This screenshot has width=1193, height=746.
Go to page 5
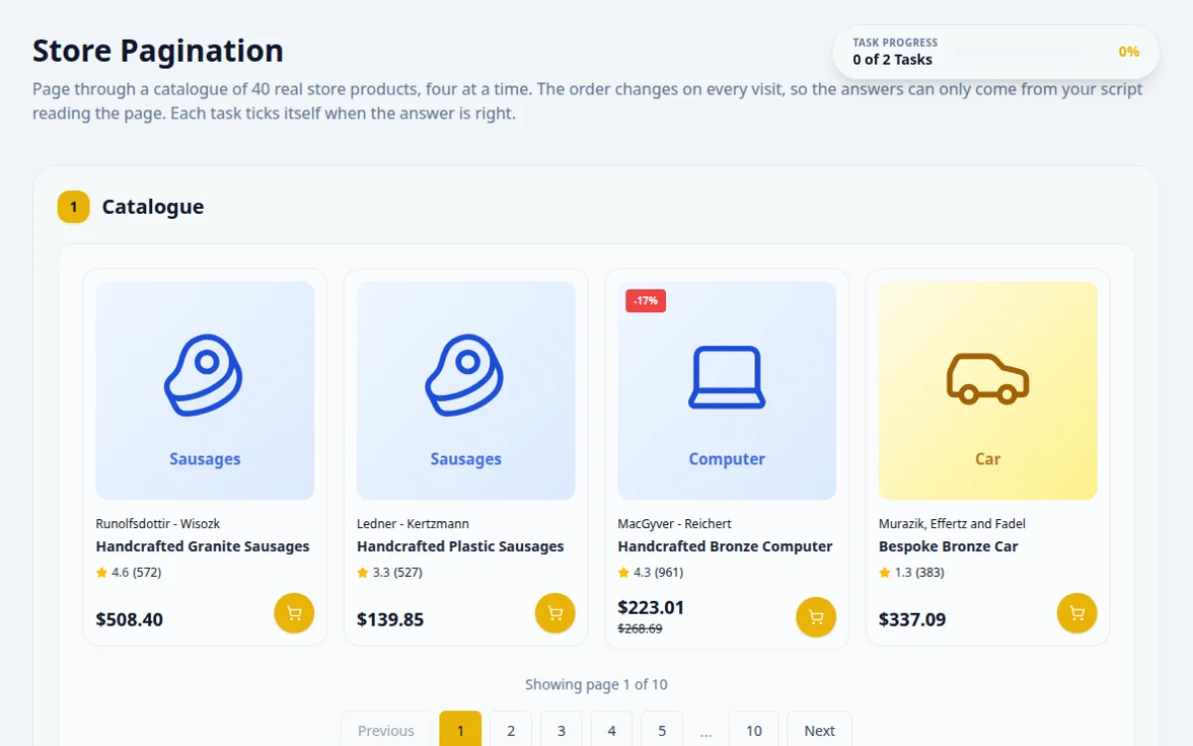coord(661,730)
